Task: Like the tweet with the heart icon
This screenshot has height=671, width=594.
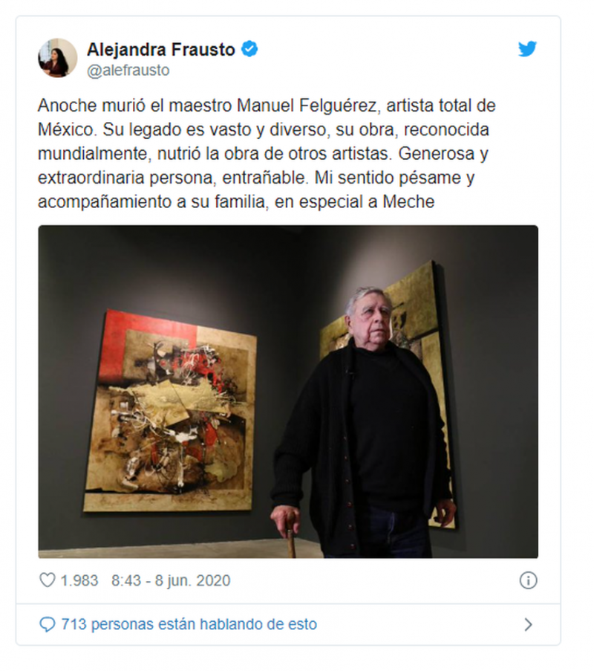Action: coord(47,580)
